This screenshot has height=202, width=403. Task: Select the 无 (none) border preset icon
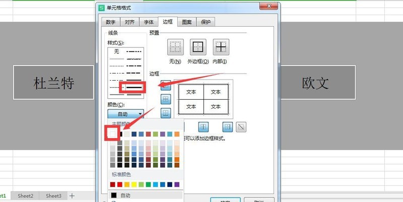pyautogui.click(x=175, y=47)
